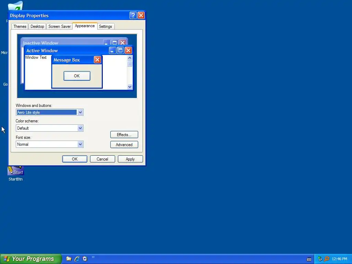
Task: Open Advanced appearance settings
Action: coord(124,145)
